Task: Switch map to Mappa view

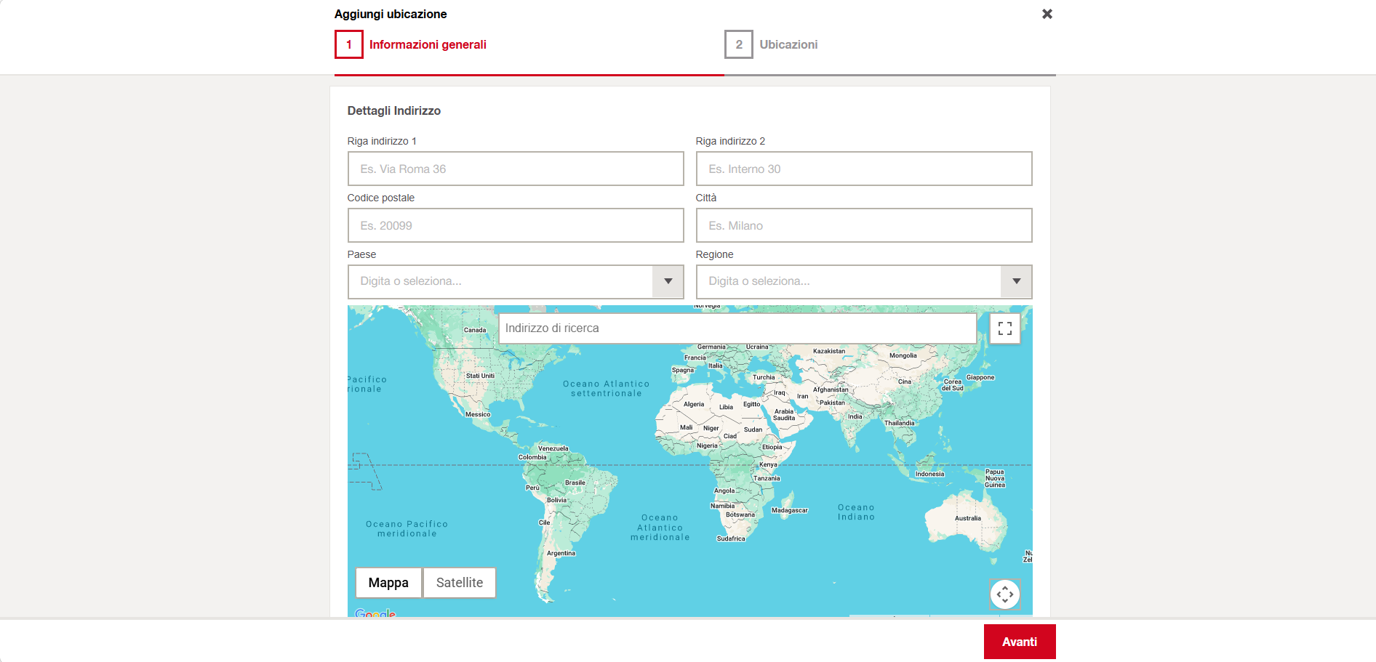Action: click(x=388, y=583)
